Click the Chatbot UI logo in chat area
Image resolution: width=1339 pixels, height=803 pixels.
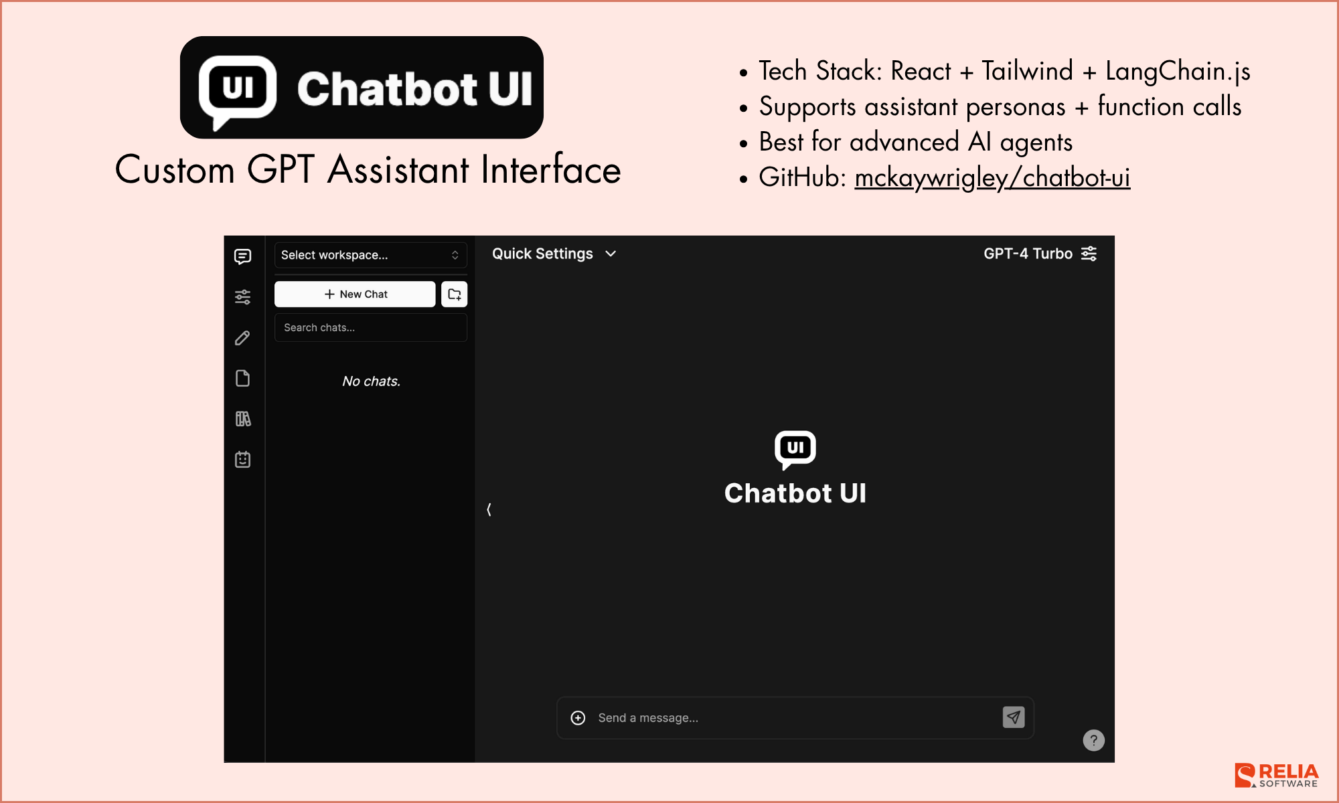click(795, 468)
